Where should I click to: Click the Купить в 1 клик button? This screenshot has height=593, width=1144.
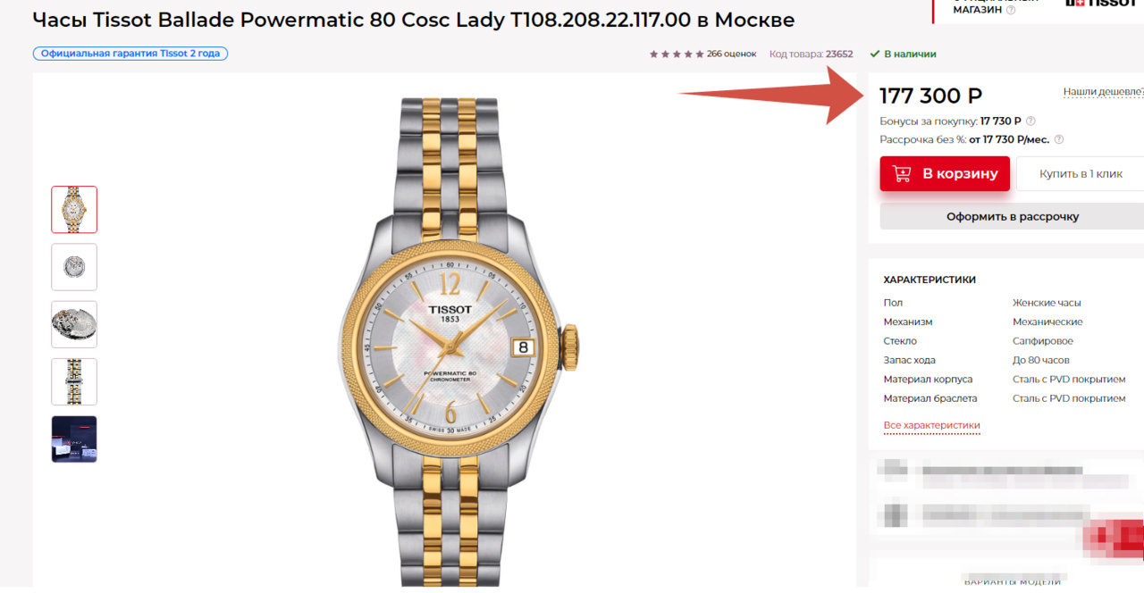coord(1080,173)
